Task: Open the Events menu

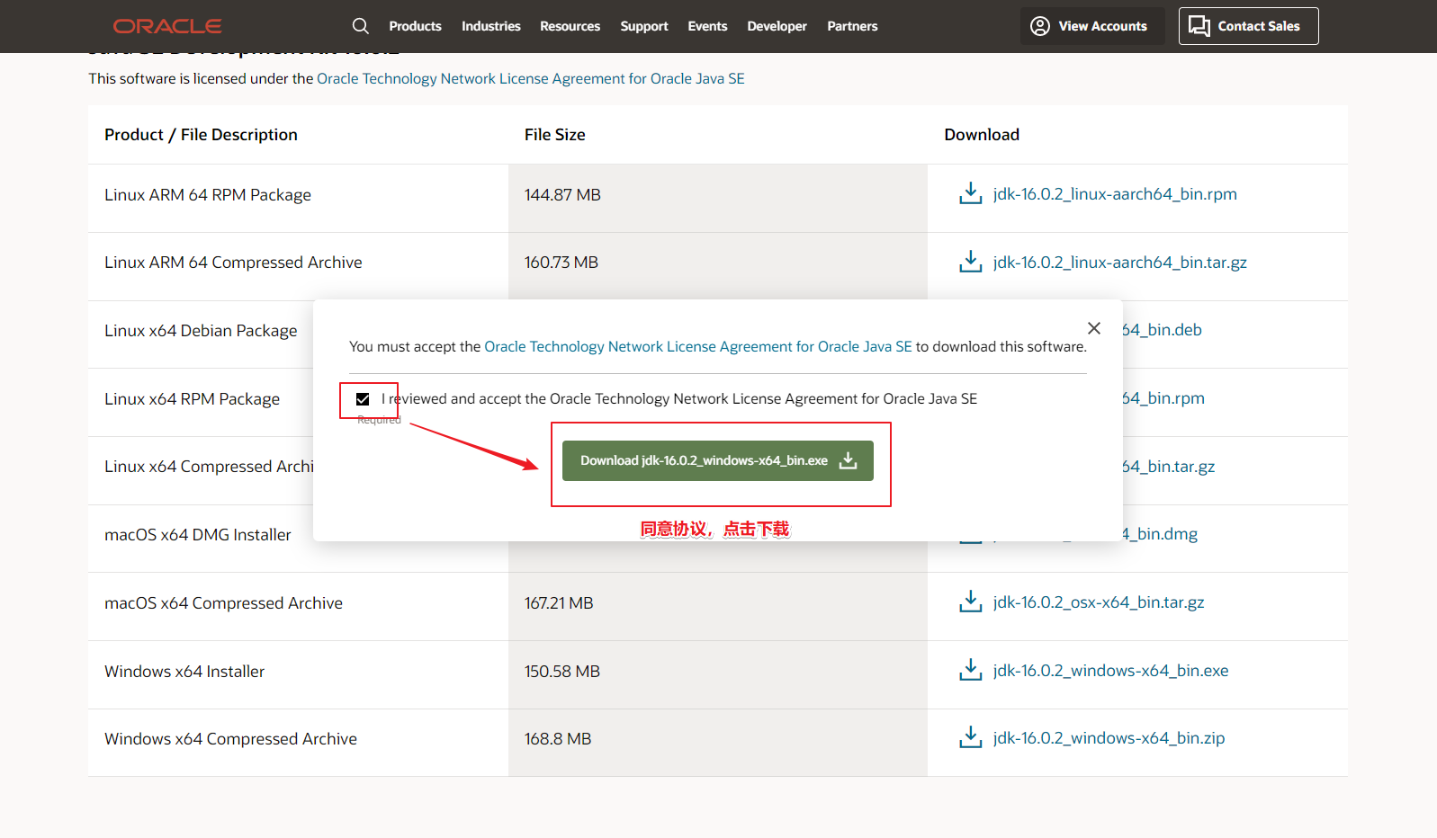Action: [707, 26]
